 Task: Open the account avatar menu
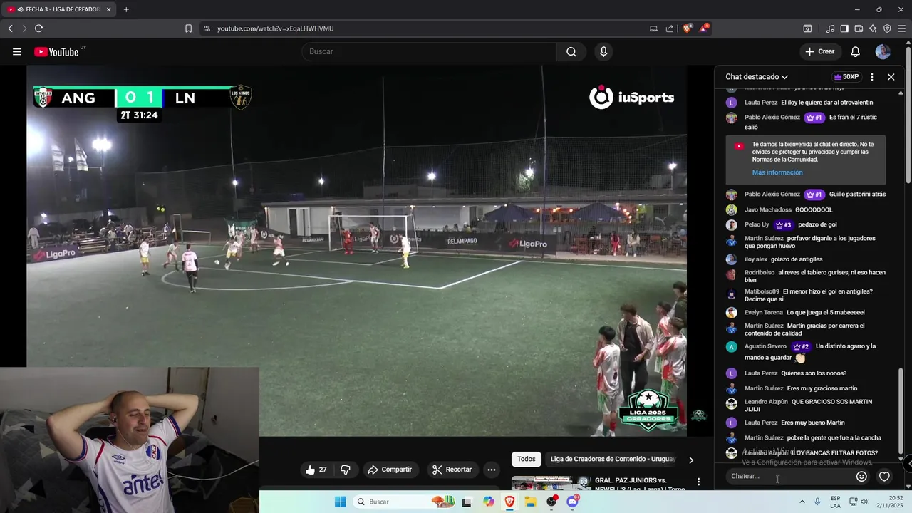pyautogui.click(x=883, y=51)
